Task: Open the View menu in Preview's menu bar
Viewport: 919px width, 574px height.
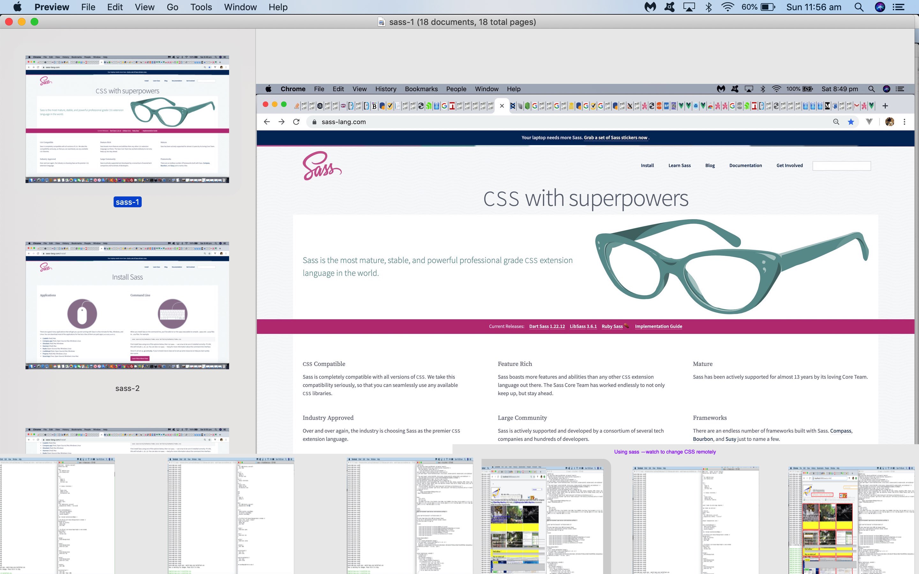Action: (x=144, y=7)
